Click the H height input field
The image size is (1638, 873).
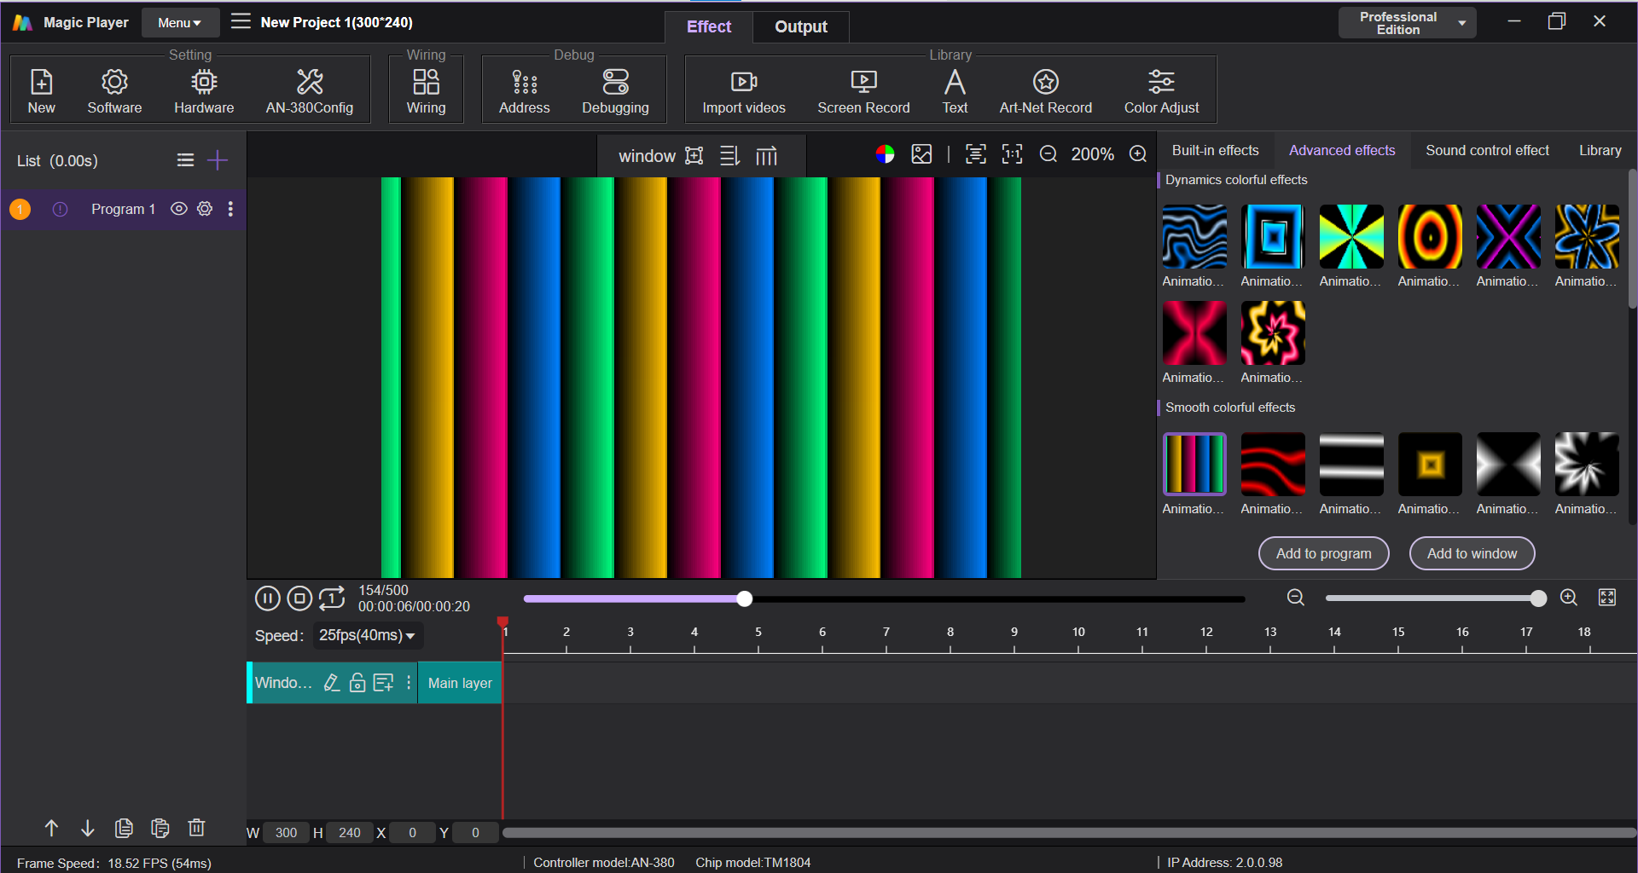pyautogui.click(x=349, y=833)
